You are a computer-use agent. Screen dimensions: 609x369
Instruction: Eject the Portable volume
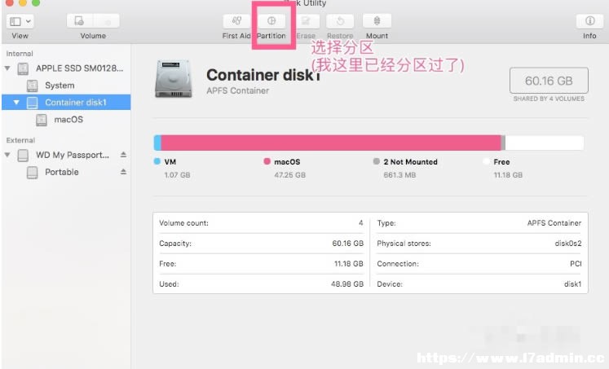(123, 172)
